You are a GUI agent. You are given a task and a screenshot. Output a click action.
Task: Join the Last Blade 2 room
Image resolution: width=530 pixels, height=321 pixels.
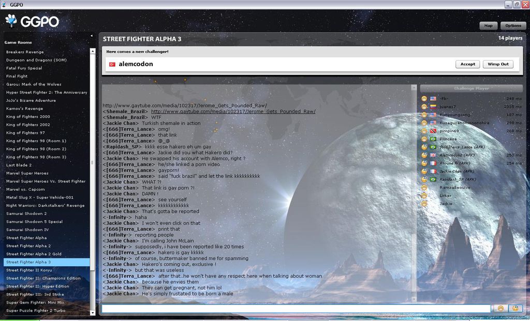47,165
